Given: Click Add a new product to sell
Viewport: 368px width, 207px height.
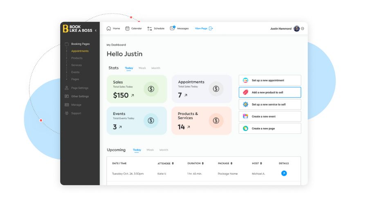Looking at the screenshot, I should 270,92.
